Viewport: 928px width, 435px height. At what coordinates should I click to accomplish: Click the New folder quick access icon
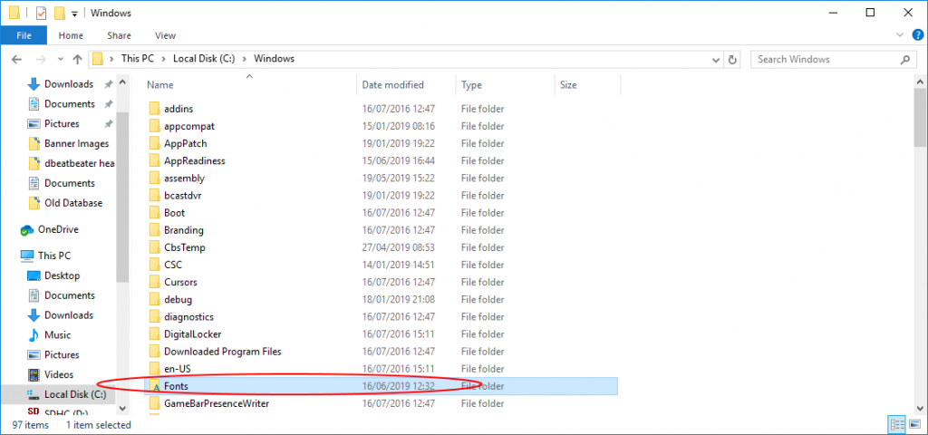pos(60,13)
